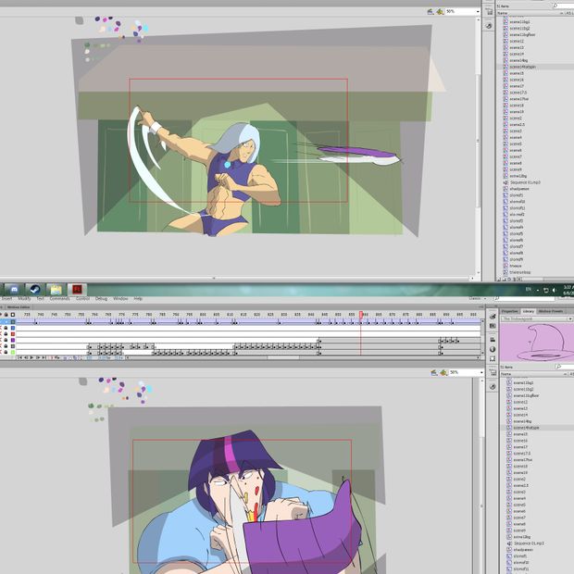Click upper window Edit Scene icon

tap(430, 12)
